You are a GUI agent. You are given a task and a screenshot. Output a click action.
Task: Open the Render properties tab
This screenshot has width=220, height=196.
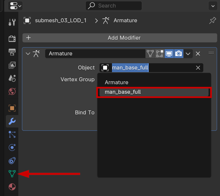(x=12, y=38)
